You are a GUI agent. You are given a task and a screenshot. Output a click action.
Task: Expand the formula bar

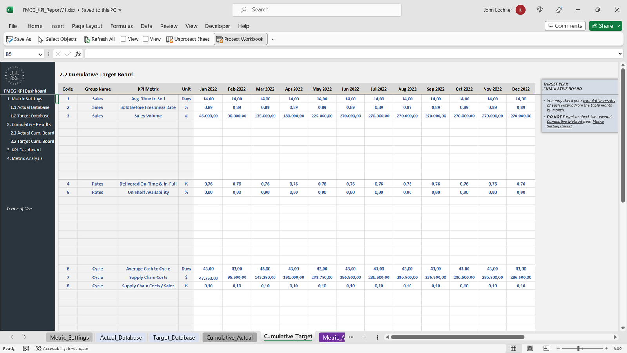(620, 54)
